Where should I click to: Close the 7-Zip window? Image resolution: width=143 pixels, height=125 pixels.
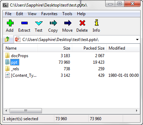[132, 4]
